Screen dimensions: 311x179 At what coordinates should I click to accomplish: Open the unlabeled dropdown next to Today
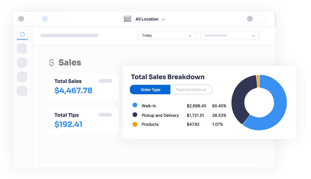pyautogui.click(x=230, y=36)
